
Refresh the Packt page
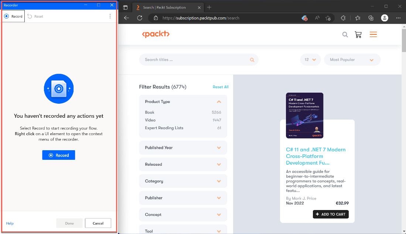140,18
